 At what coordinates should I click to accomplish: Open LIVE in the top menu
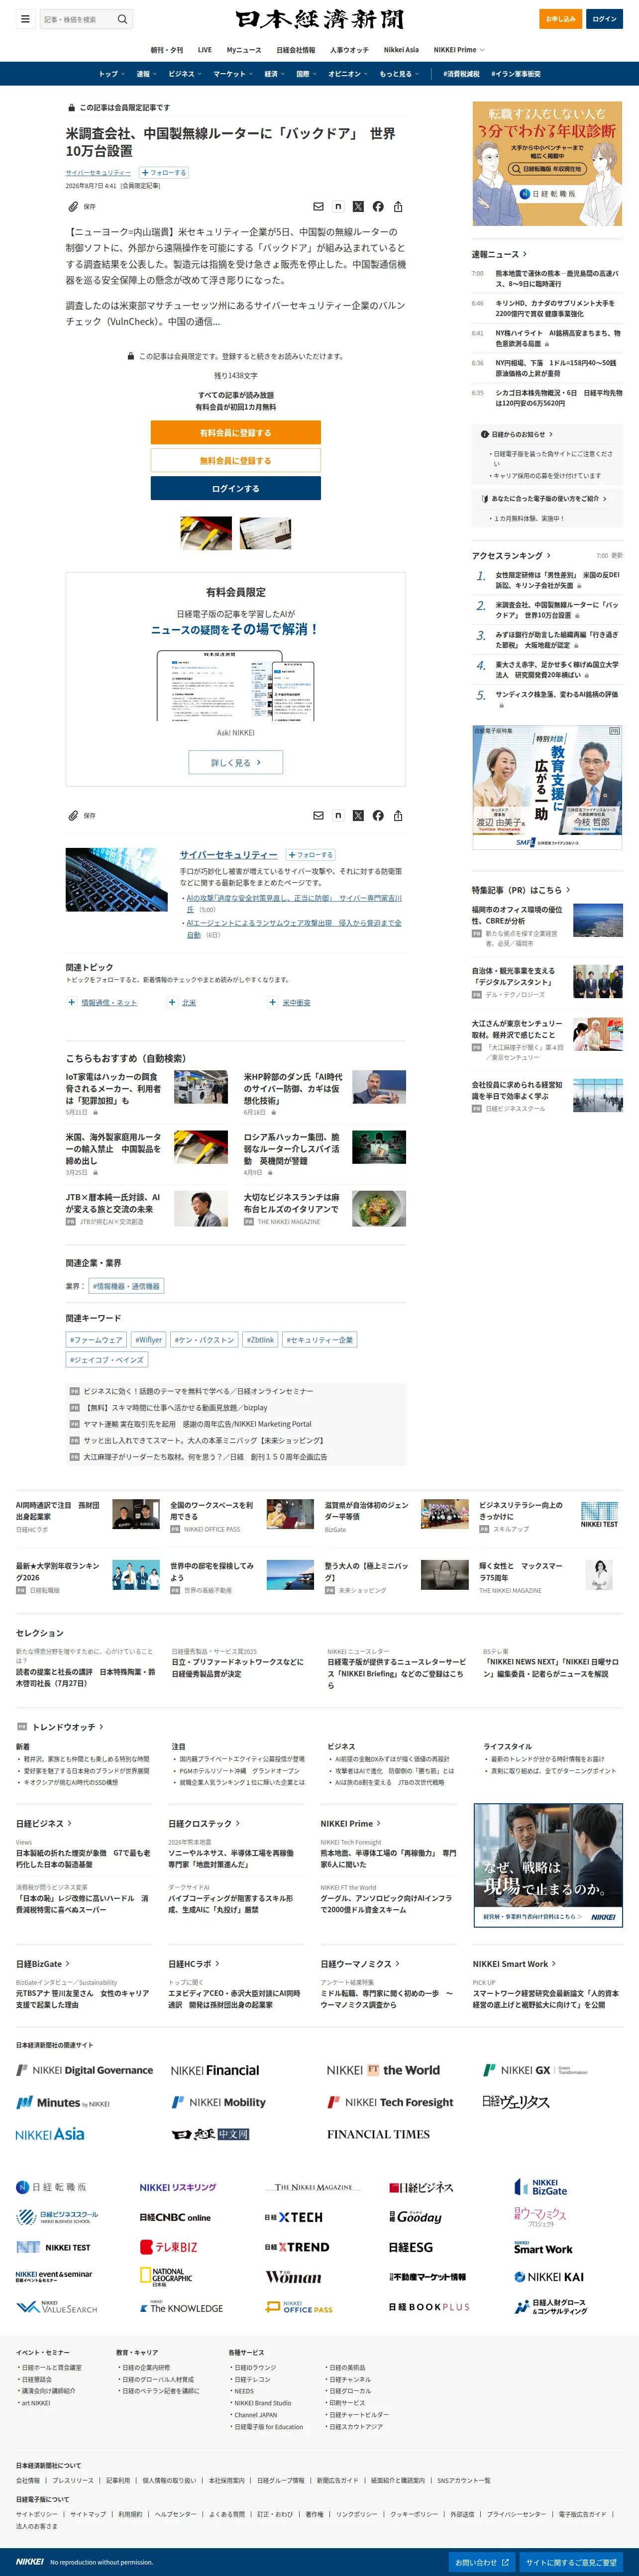pyautogui.click(x=205, y=50)
